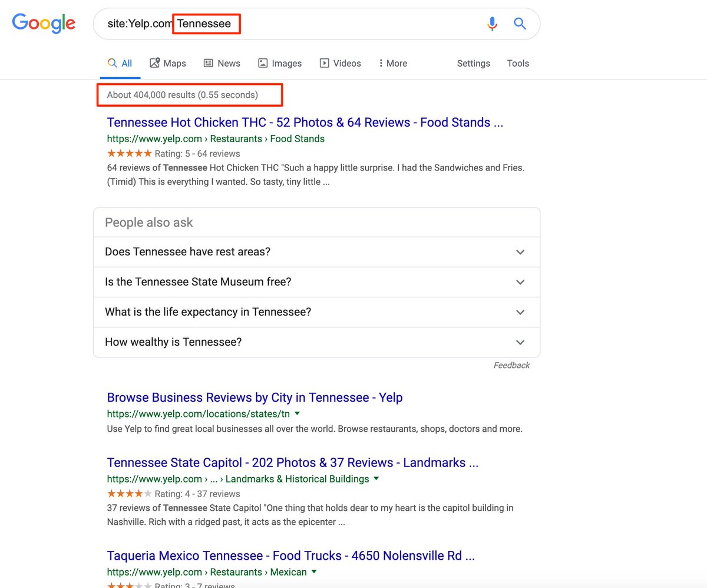Click the Google logo

[x=44, y=23]
